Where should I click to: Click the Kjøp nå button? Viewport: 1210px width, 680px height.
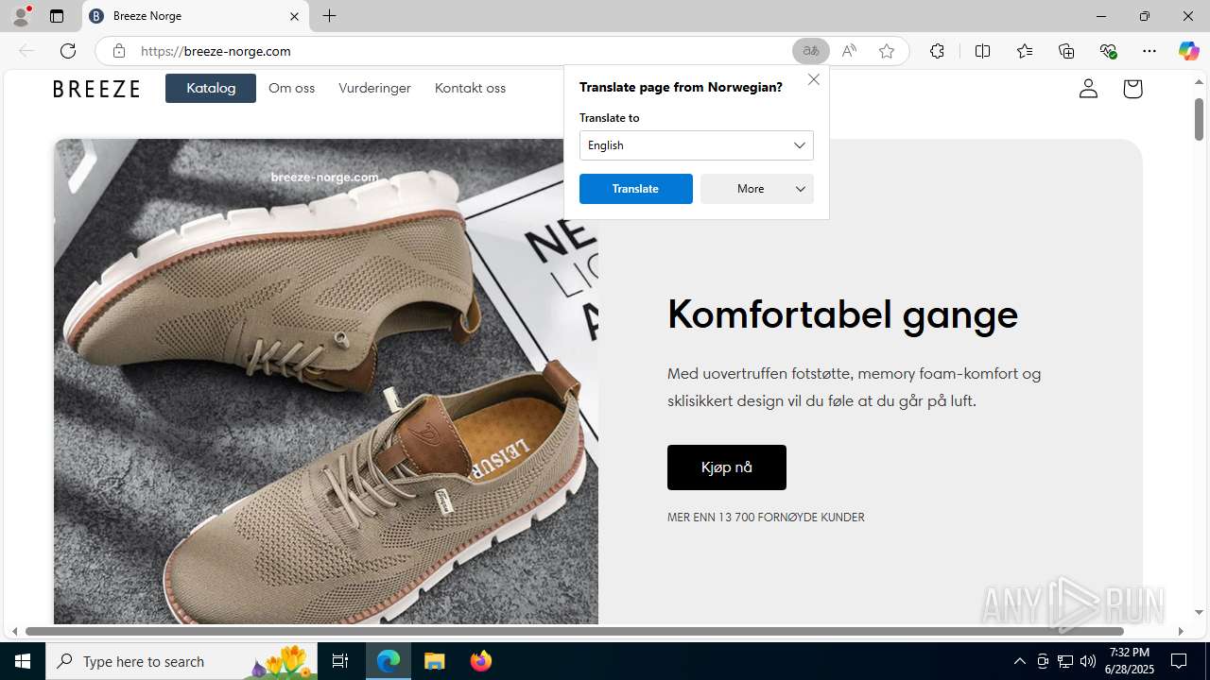pos(727,467)
